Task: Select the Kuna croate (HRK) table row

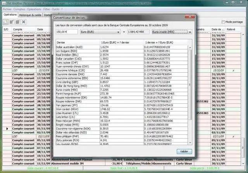Action: point(122,90)
